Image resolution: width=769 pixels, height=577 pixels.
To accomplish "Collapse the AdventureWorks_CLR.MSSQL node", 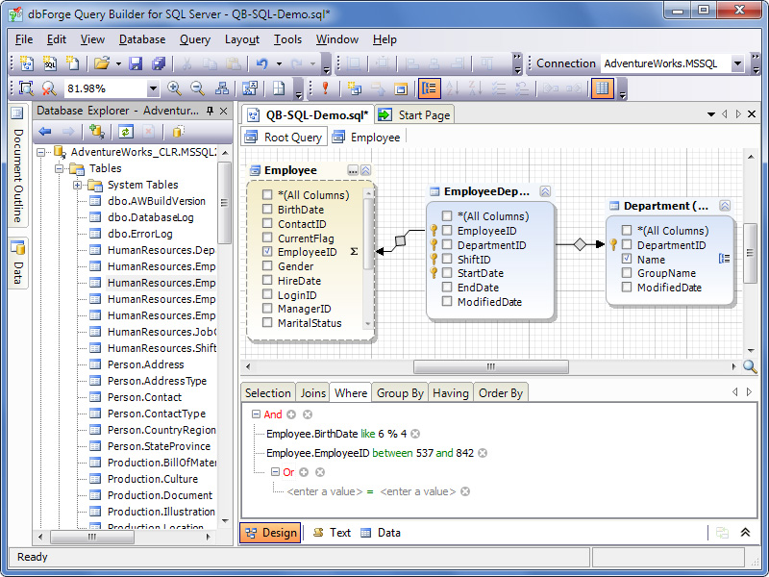I will click(41, 152).
